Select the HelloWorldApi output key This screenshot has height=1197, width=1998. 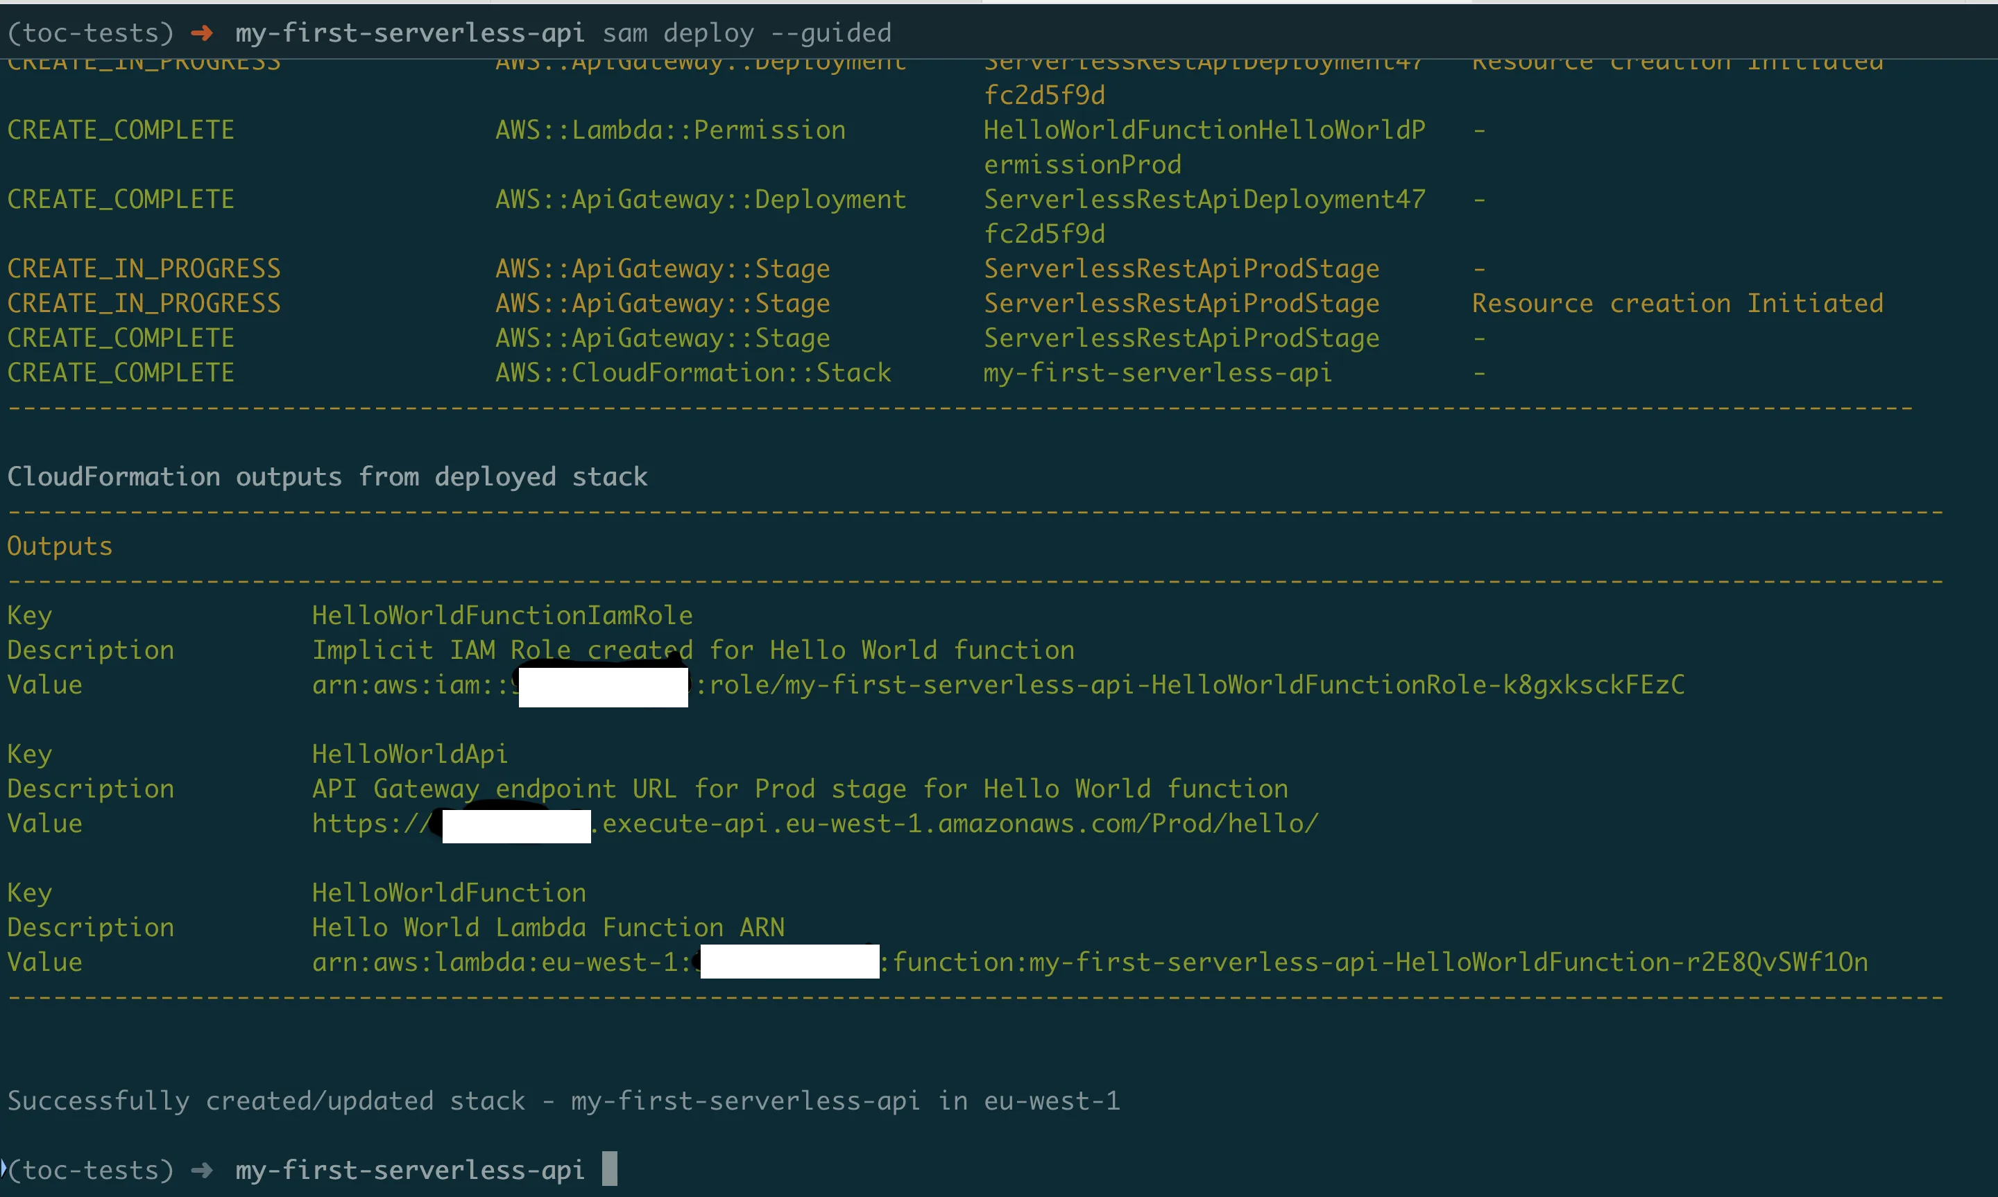coord(410,752)
